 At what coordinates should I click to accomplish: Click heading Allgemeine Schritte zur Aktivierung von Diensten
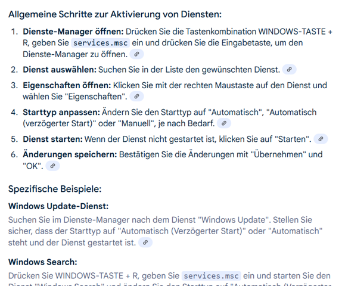(x=115, y=14)
